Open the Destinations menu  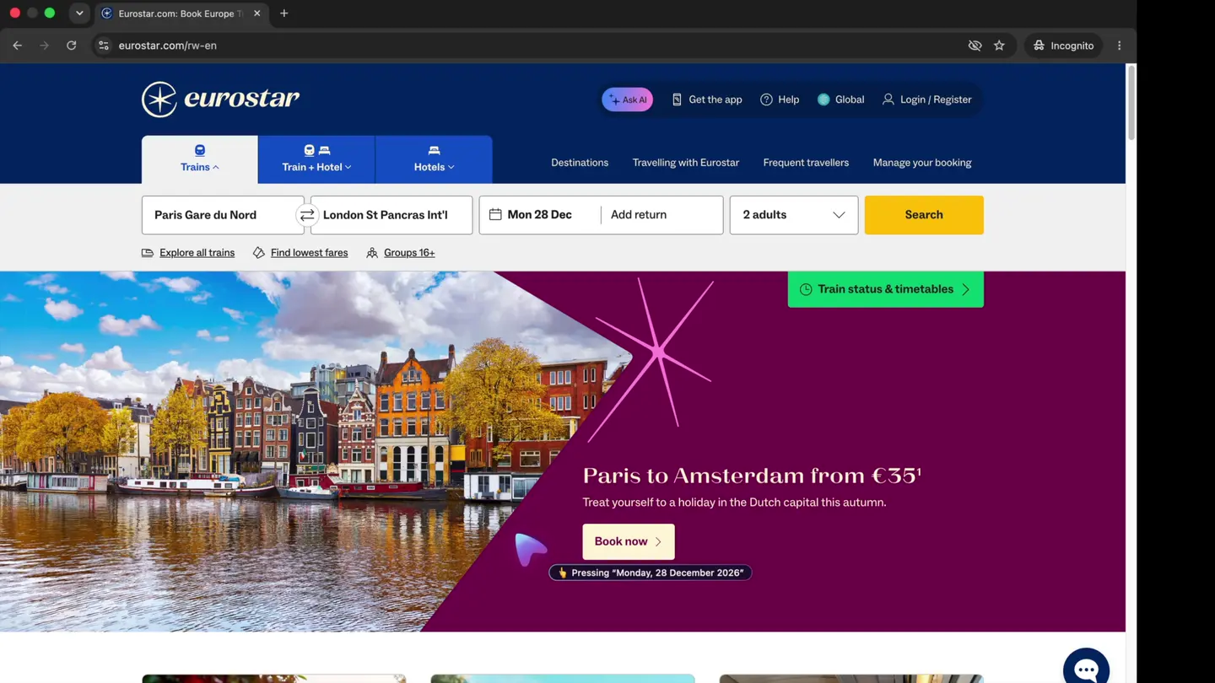point(580,163)
